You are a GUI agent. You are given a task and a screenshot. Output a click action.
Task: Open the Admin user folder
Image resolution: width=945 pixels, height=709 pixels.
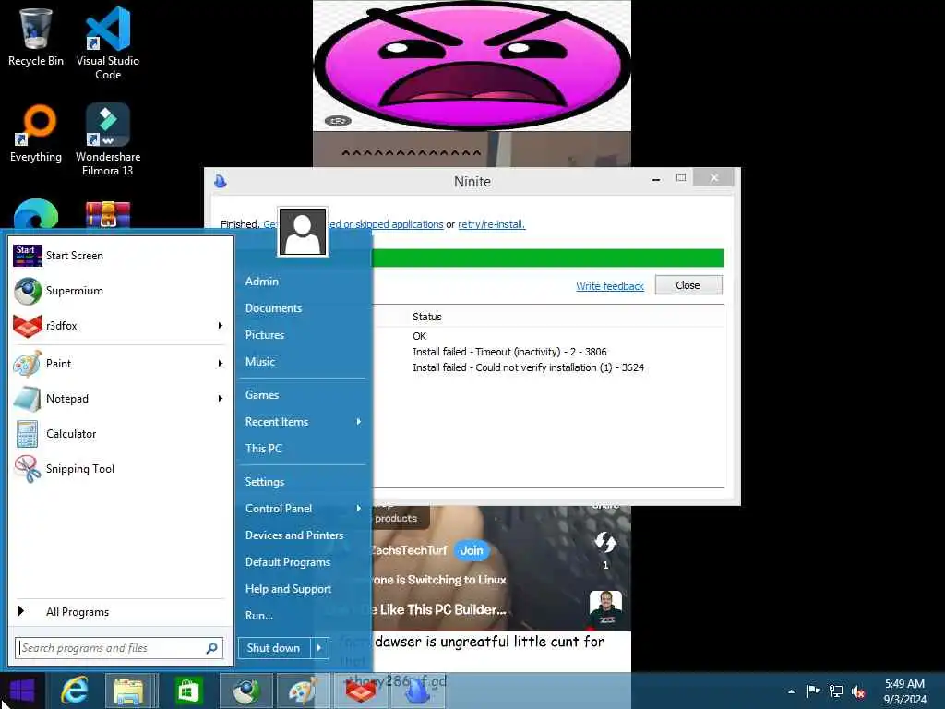[261, 282]
